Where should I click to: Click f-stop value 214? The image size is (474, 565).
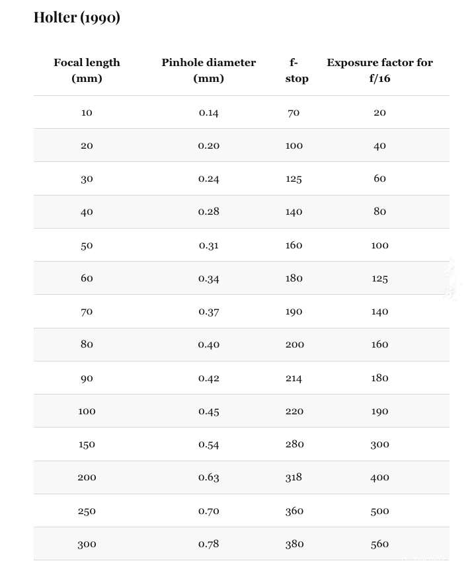(x=294, y=379)
